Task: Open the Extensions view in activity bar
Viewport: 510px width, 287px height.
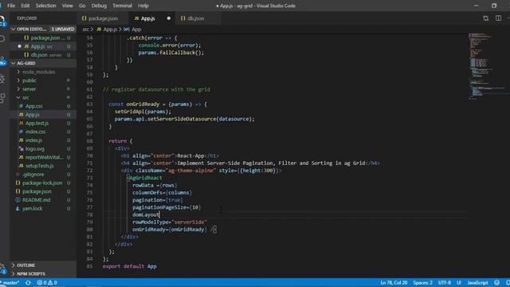Action: (x=2, y=97)
